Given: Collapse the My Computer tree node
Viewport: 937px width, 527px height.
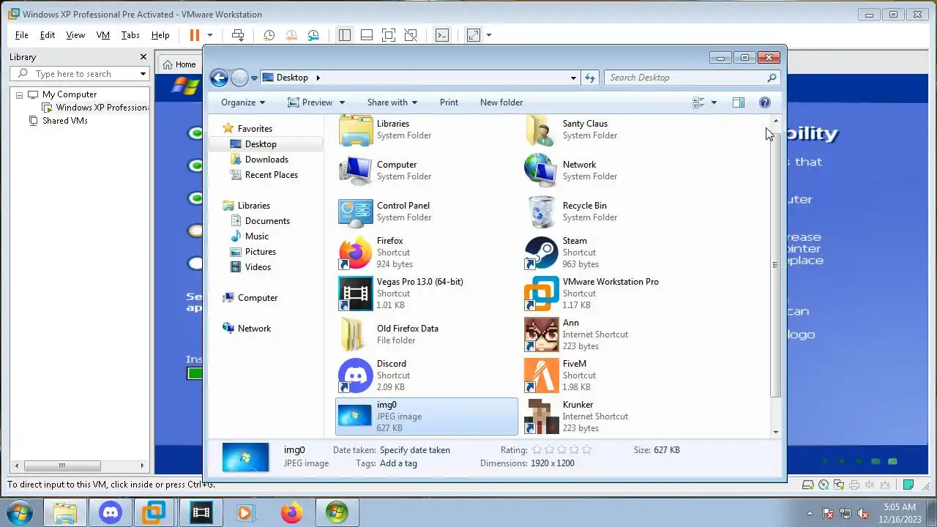Looking at the screenshot, I should tap(20, 95).
